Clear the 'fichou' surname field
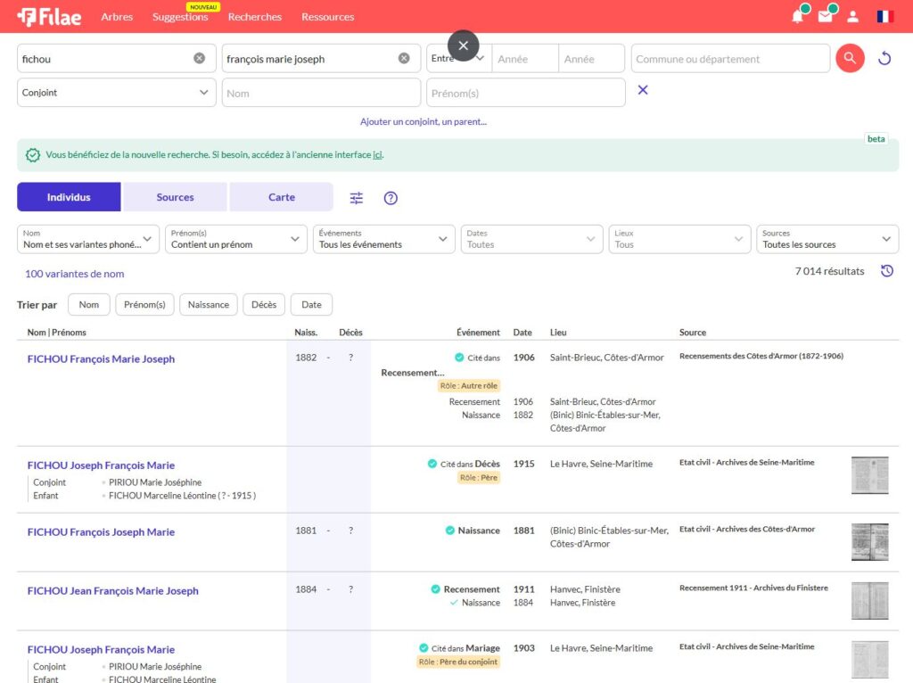The height and width of the screenshot is (683, 913). click(200, 59)
